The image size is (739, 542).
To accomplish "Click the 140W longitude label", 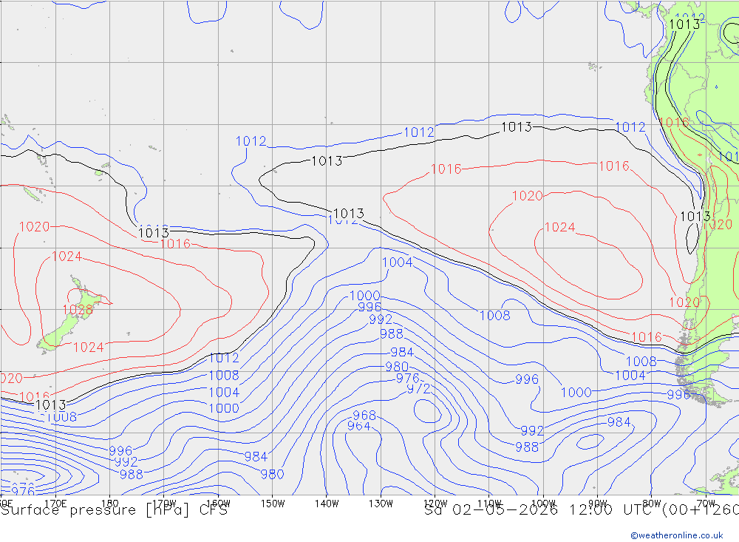I will pos(327,504).
